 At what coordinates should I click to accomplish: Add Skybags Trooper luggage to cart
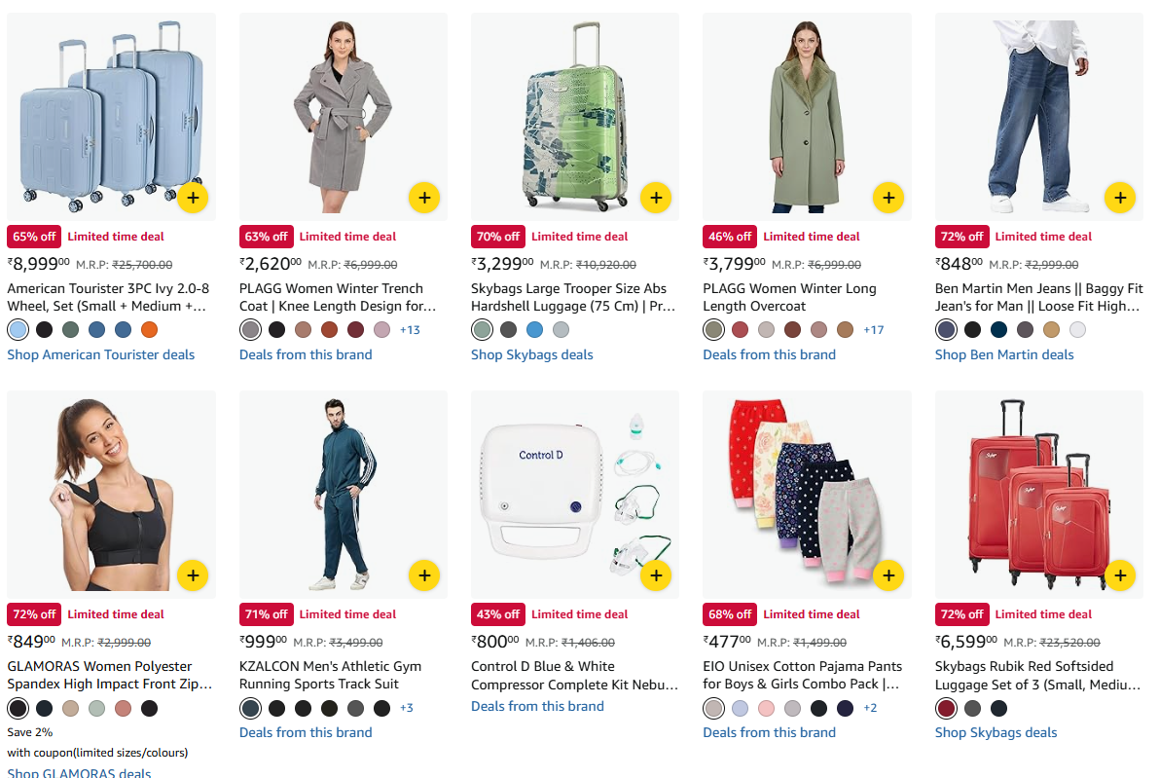[x=656, y=198]
